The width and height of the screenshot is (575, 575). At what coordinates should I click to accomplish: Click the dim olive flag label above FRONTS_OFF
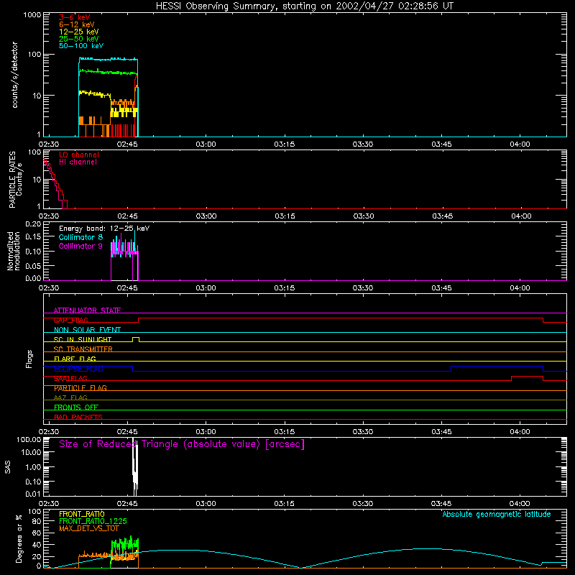click(70, 398)
